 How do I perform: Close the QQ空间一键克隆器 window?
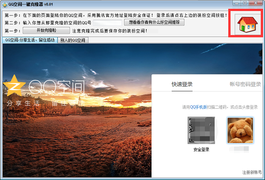(256, 3)
